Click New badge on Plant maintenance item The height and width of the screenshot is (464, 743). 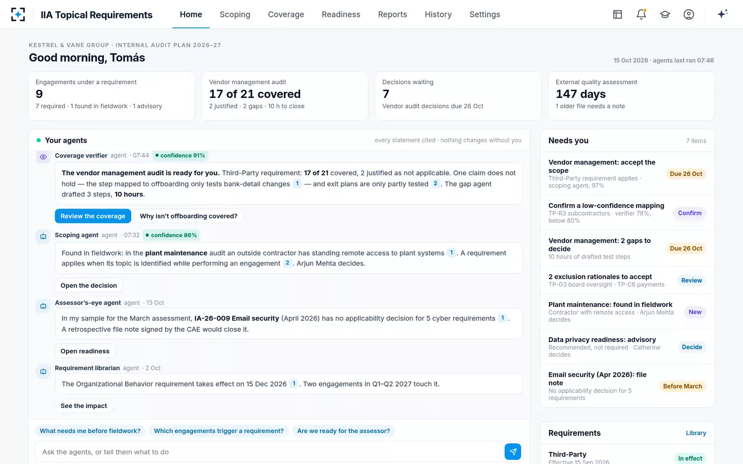[695, 312]
